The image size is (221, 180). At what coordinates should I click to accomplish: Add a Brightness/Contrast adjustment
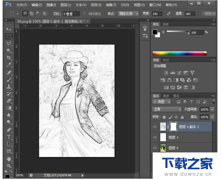tap(166, 73)
